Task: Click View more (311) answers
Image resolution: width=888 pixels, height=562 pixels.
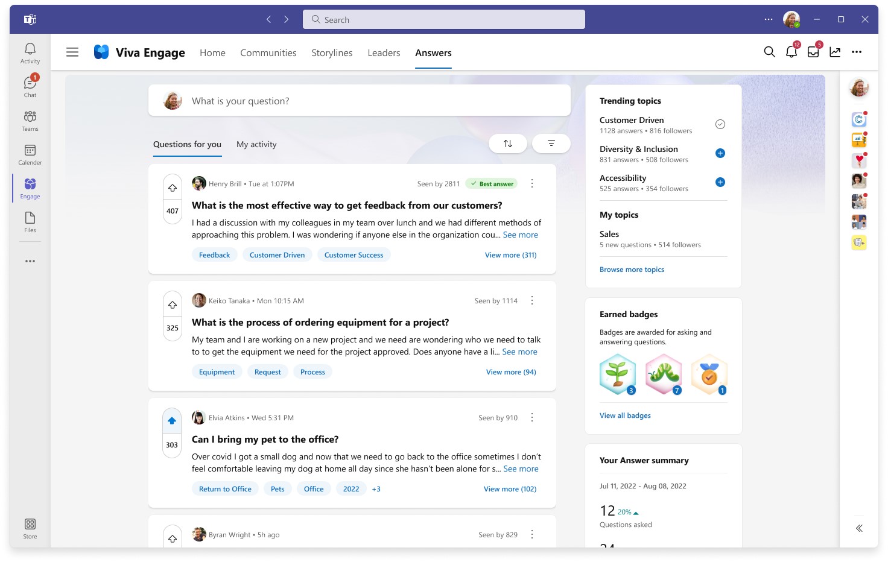Action: pos(511,255)
